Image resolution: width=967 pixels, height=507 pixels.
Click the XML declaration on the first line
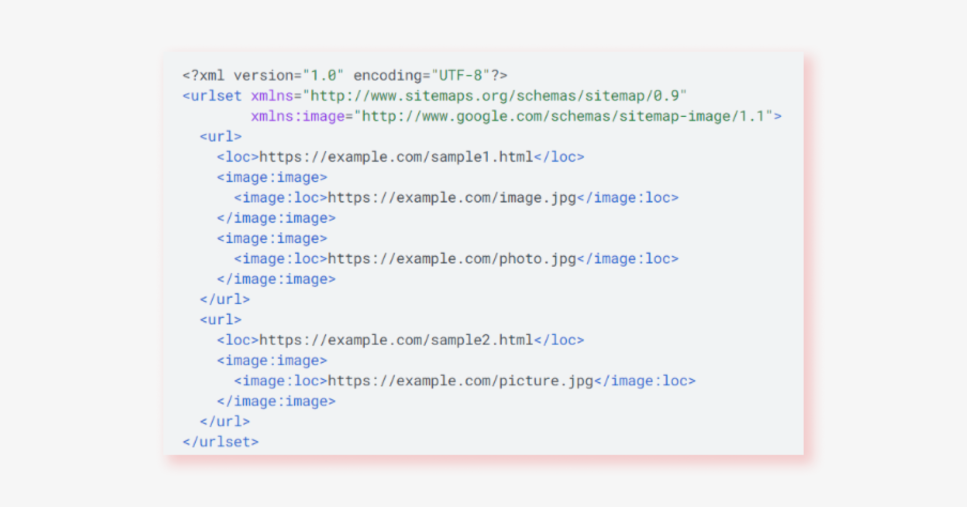pos(344,74)
